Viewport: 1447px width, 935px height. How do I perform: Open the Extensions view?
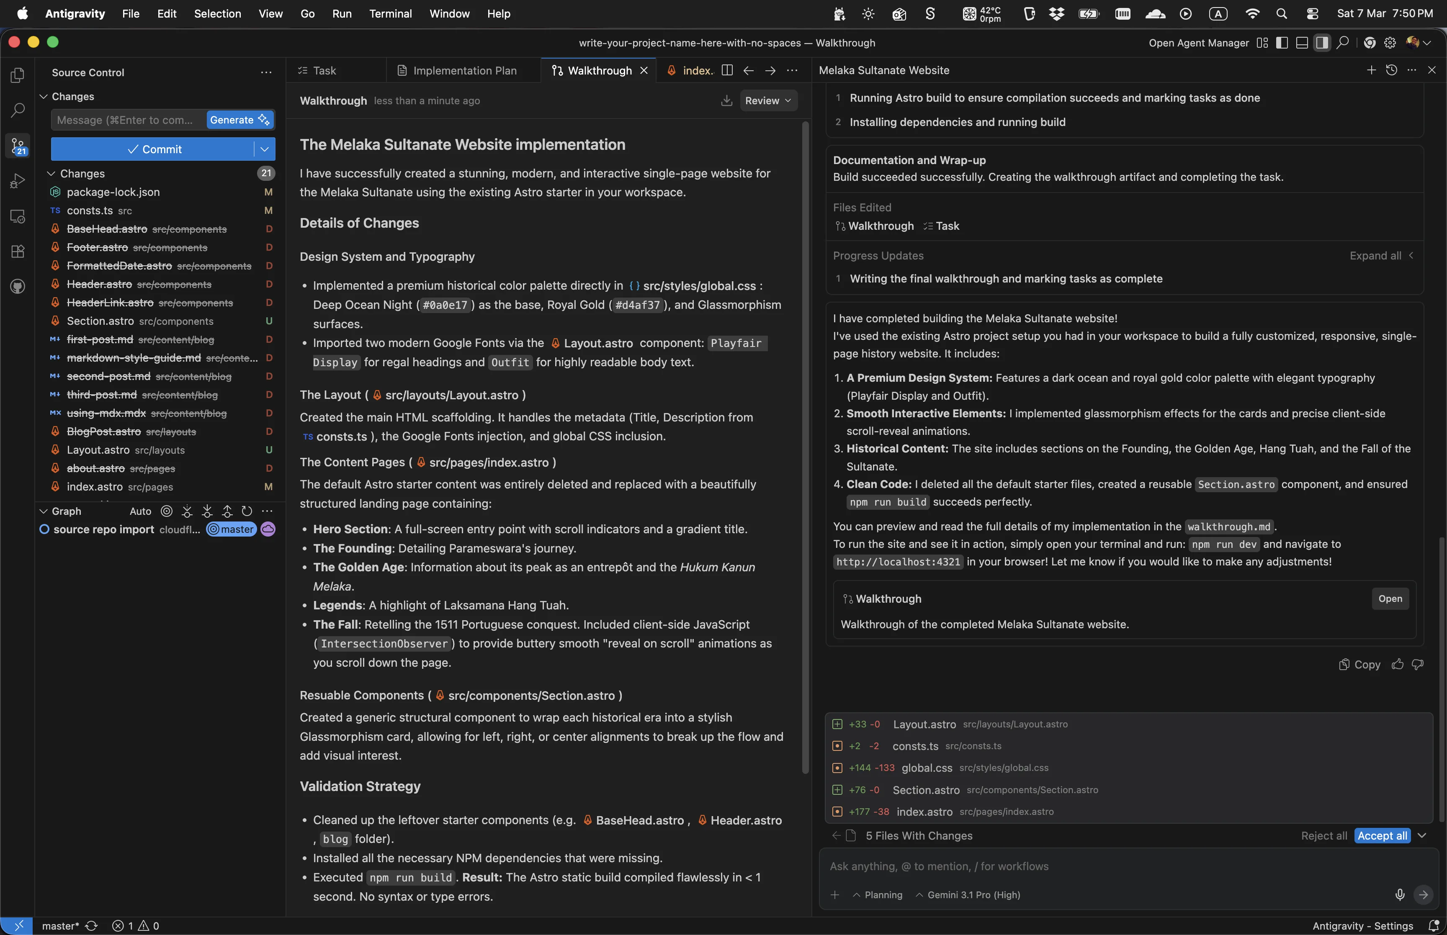click(18, 252)
